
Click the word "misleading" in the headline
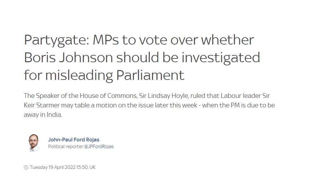[x=79, y=75]
